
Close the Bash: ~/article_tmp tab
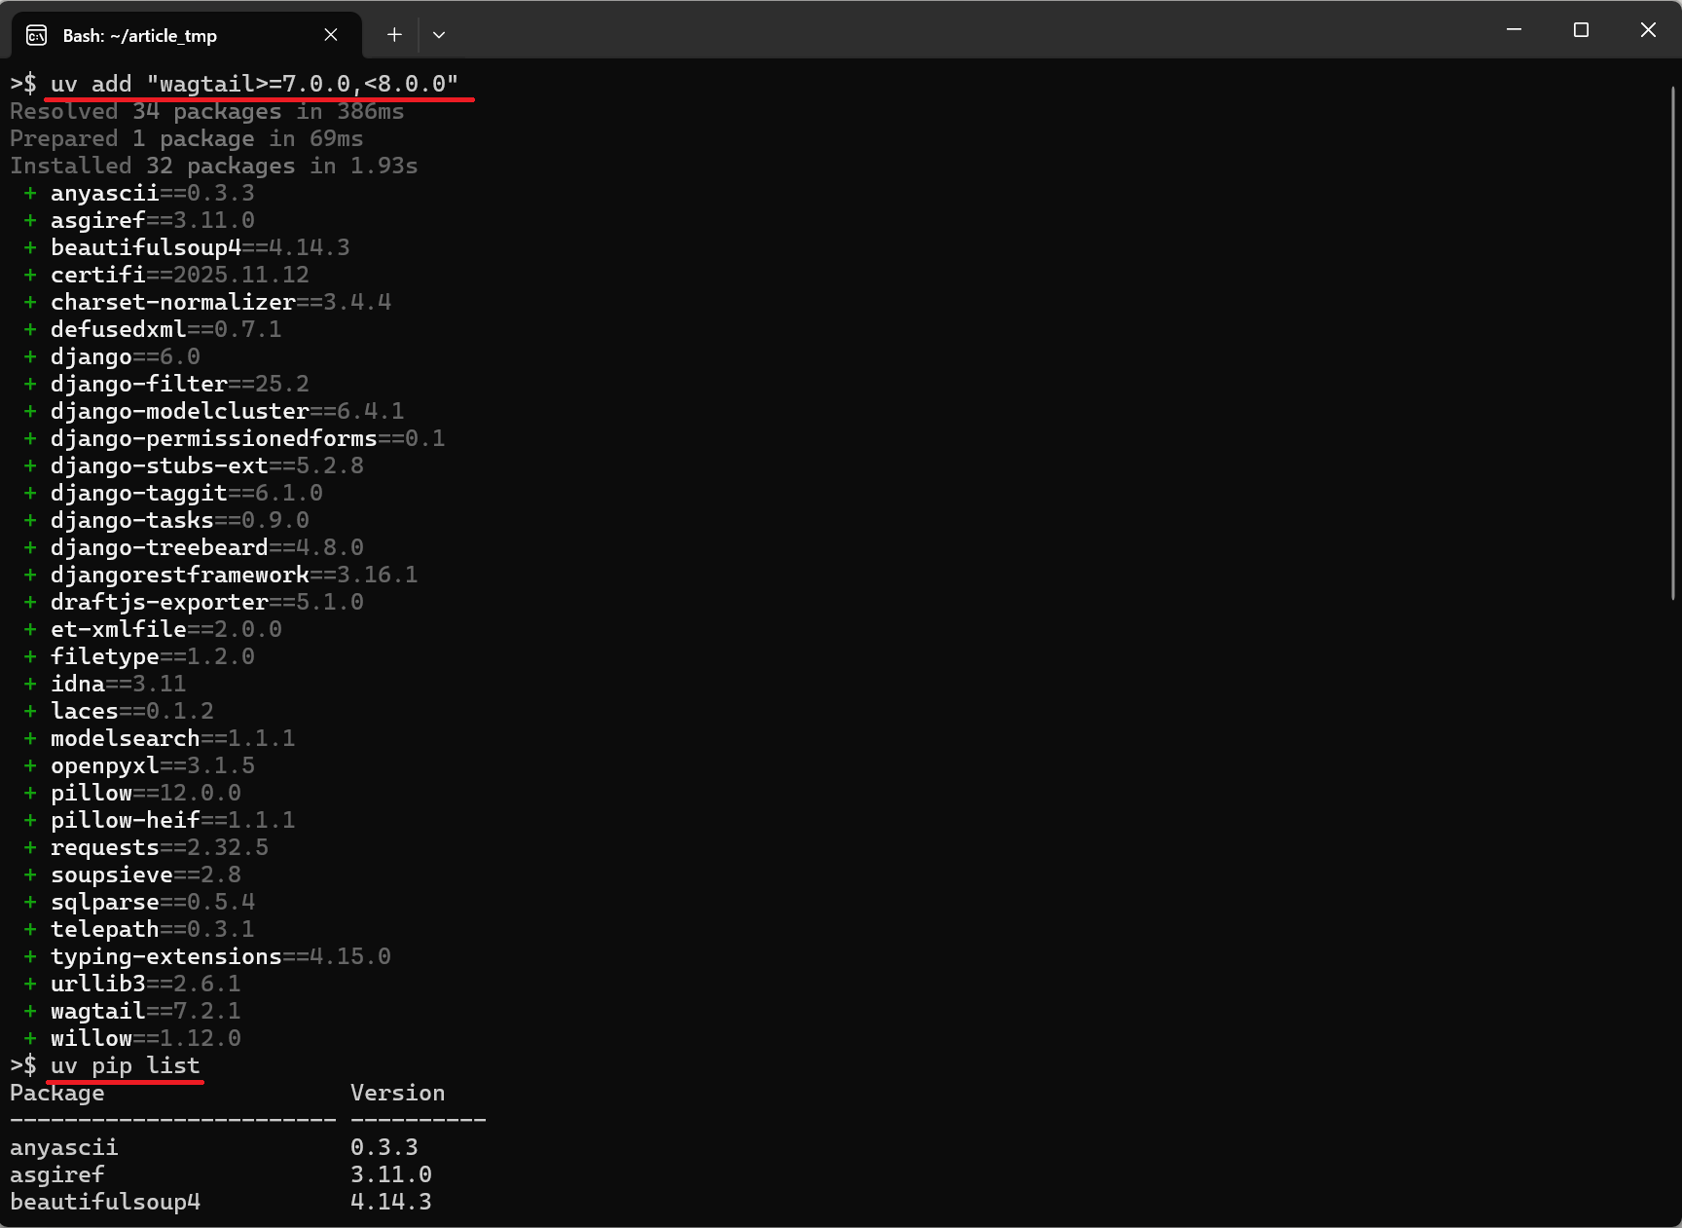(x=330, y=35)
